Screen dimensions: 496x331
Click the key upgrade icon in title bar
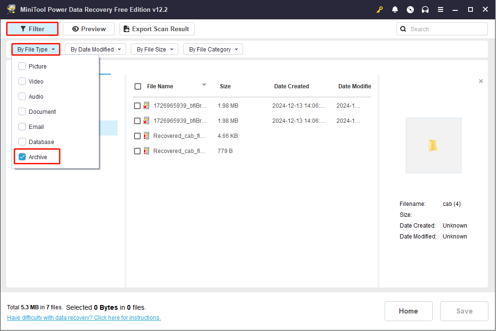(379, 9)
